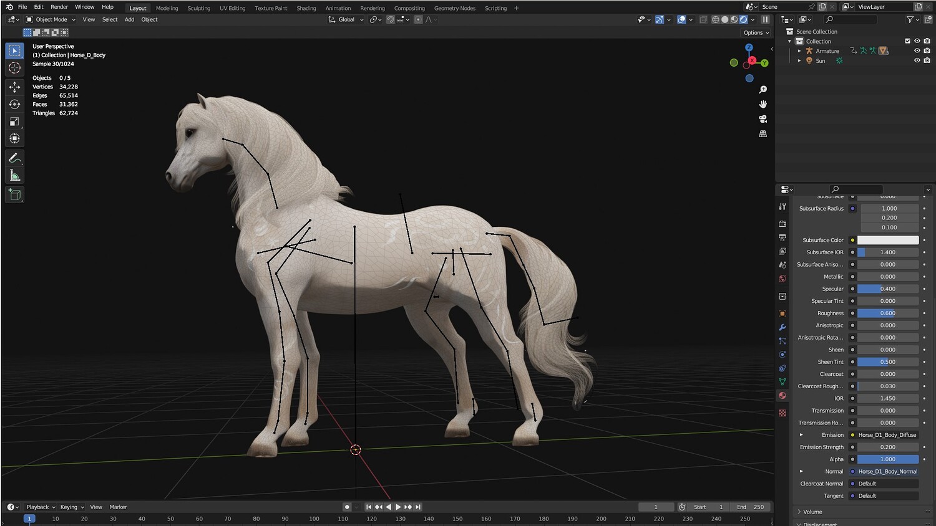Open the Physics properties tab
Image resolution: width=936 pixels, height=526 pixels.
(x=782, y=355)
